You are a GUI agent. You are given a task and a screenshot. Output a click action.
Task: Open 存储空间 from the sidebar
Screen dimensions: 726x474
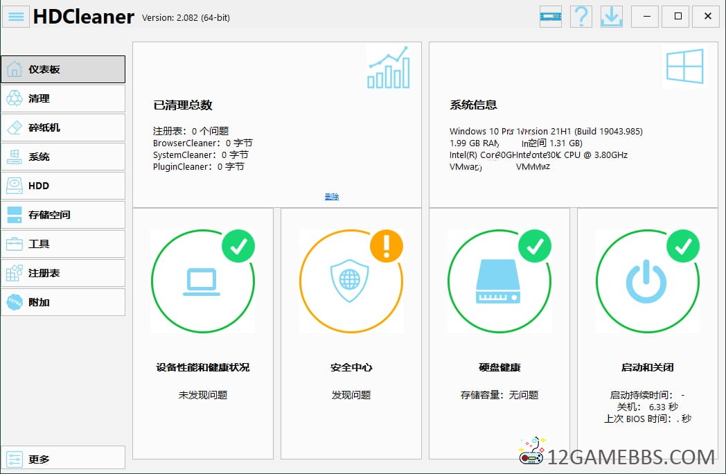[63, 215]
